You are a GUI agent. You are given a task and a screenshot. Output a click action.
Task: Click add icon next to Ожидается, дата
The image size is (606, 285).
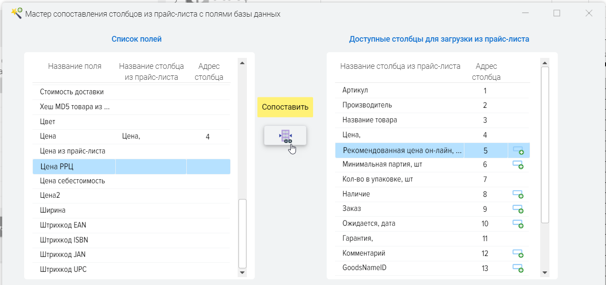[x=518, y=224]
